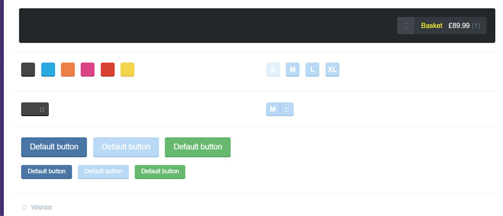Open the Basket £89.99 dropdown
The width and height of the screenshot is (503, 216).
(442, 26)
